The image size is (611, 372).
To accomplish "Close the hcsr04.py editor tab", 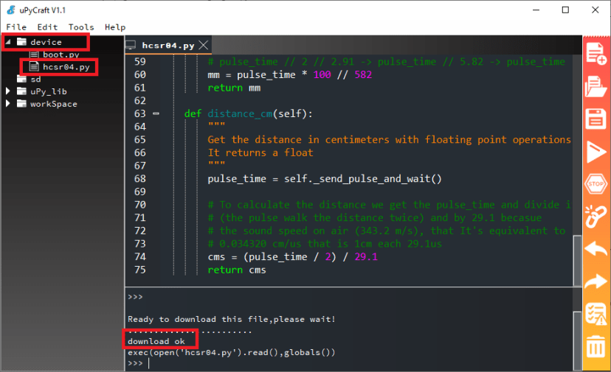I will 204,46.
